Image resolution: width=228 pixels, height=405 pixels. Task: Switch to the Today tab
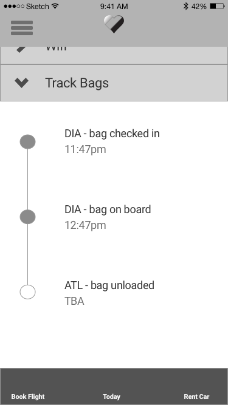tap(111, 396)
